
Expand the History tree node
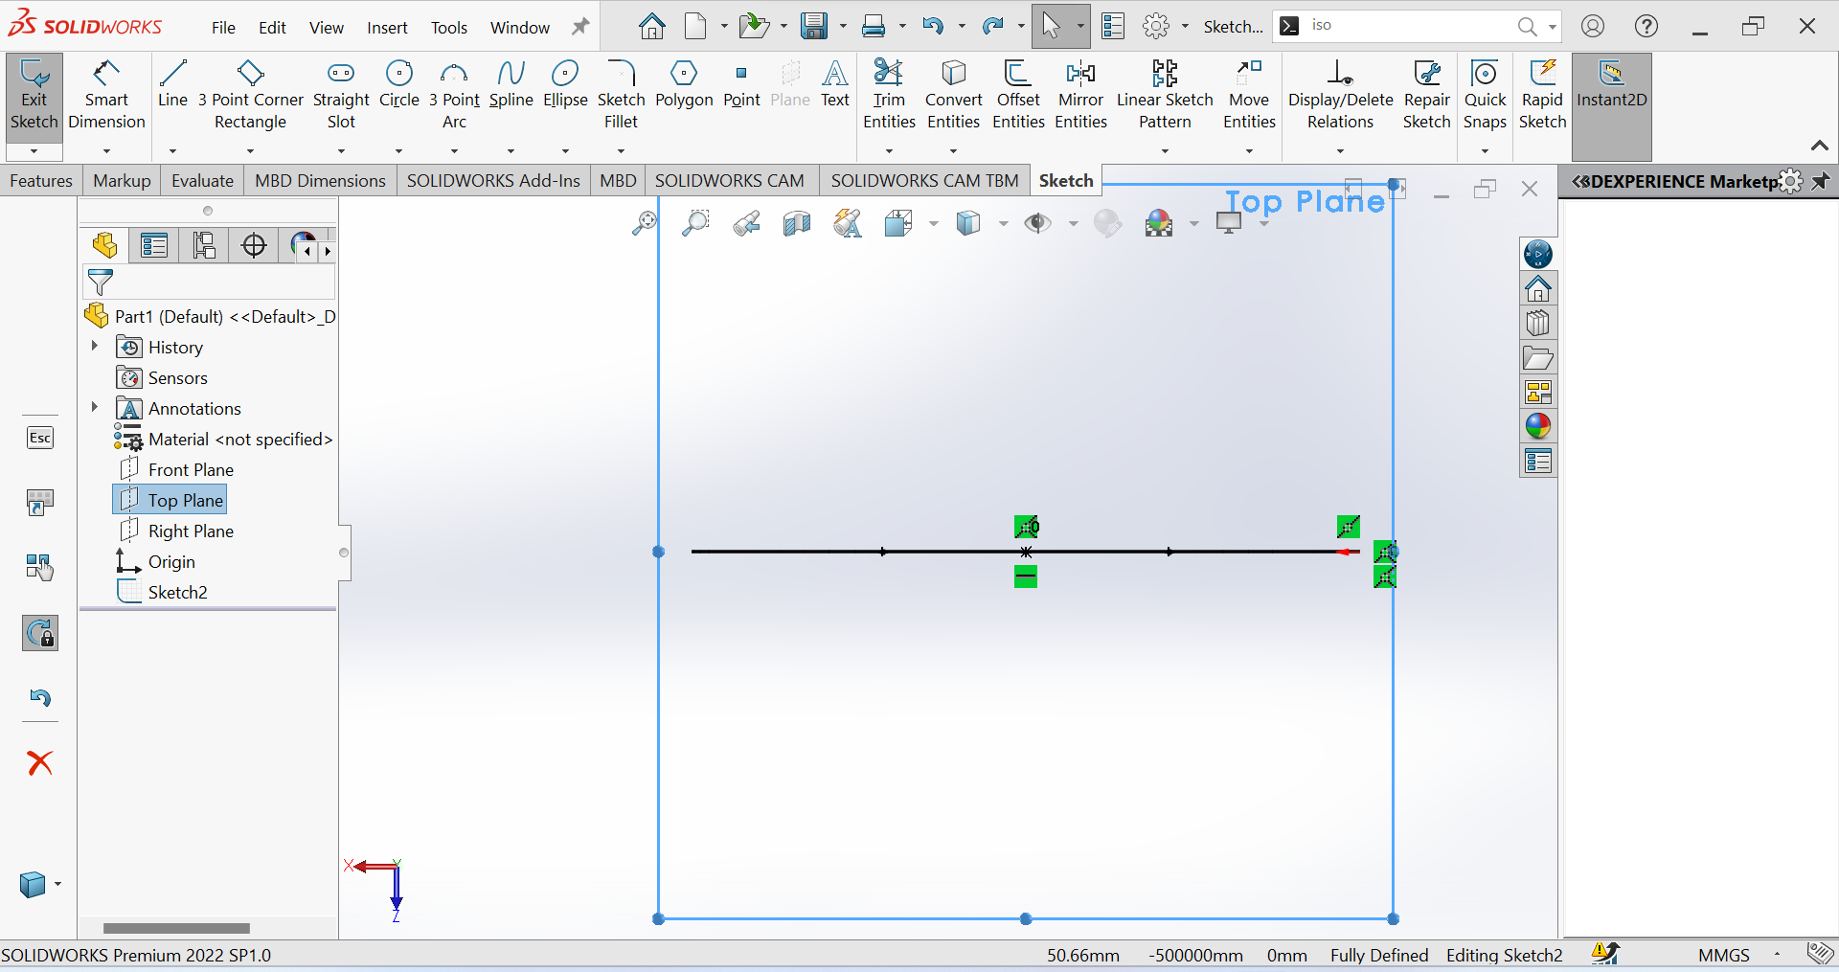point(94,346)
